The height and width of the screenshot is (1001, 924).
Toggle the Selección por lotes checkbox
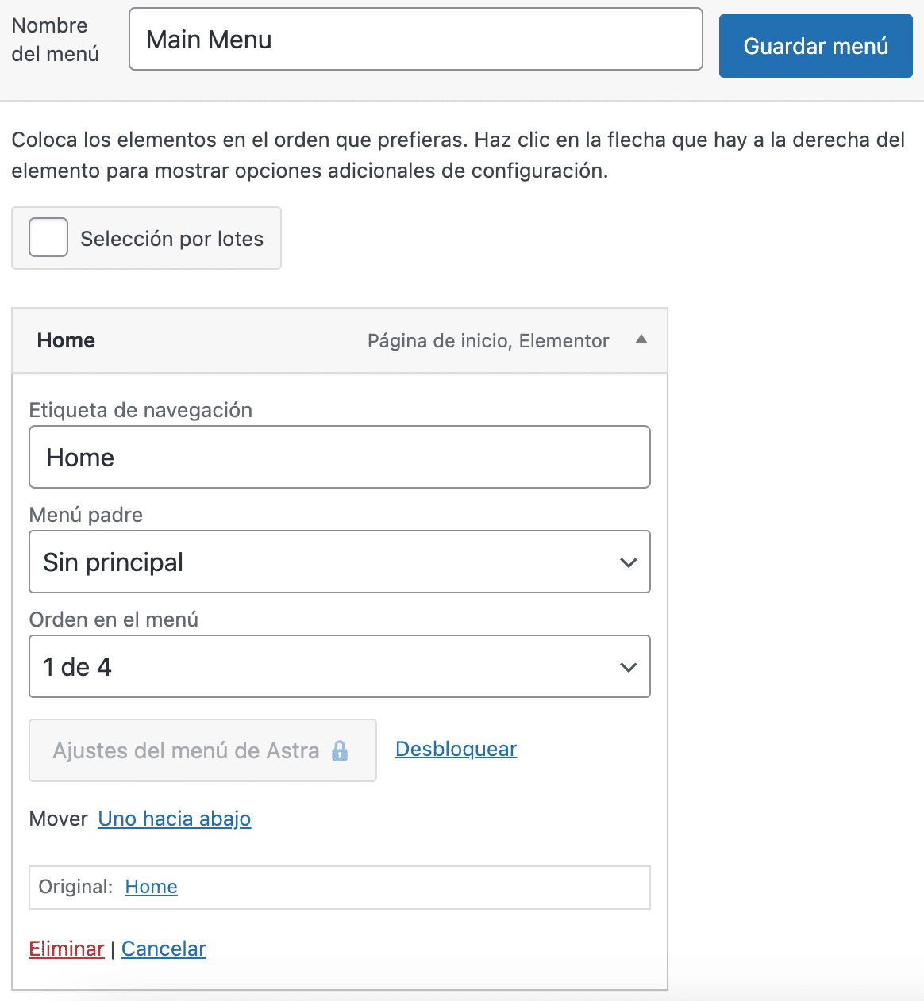[48, 238]
